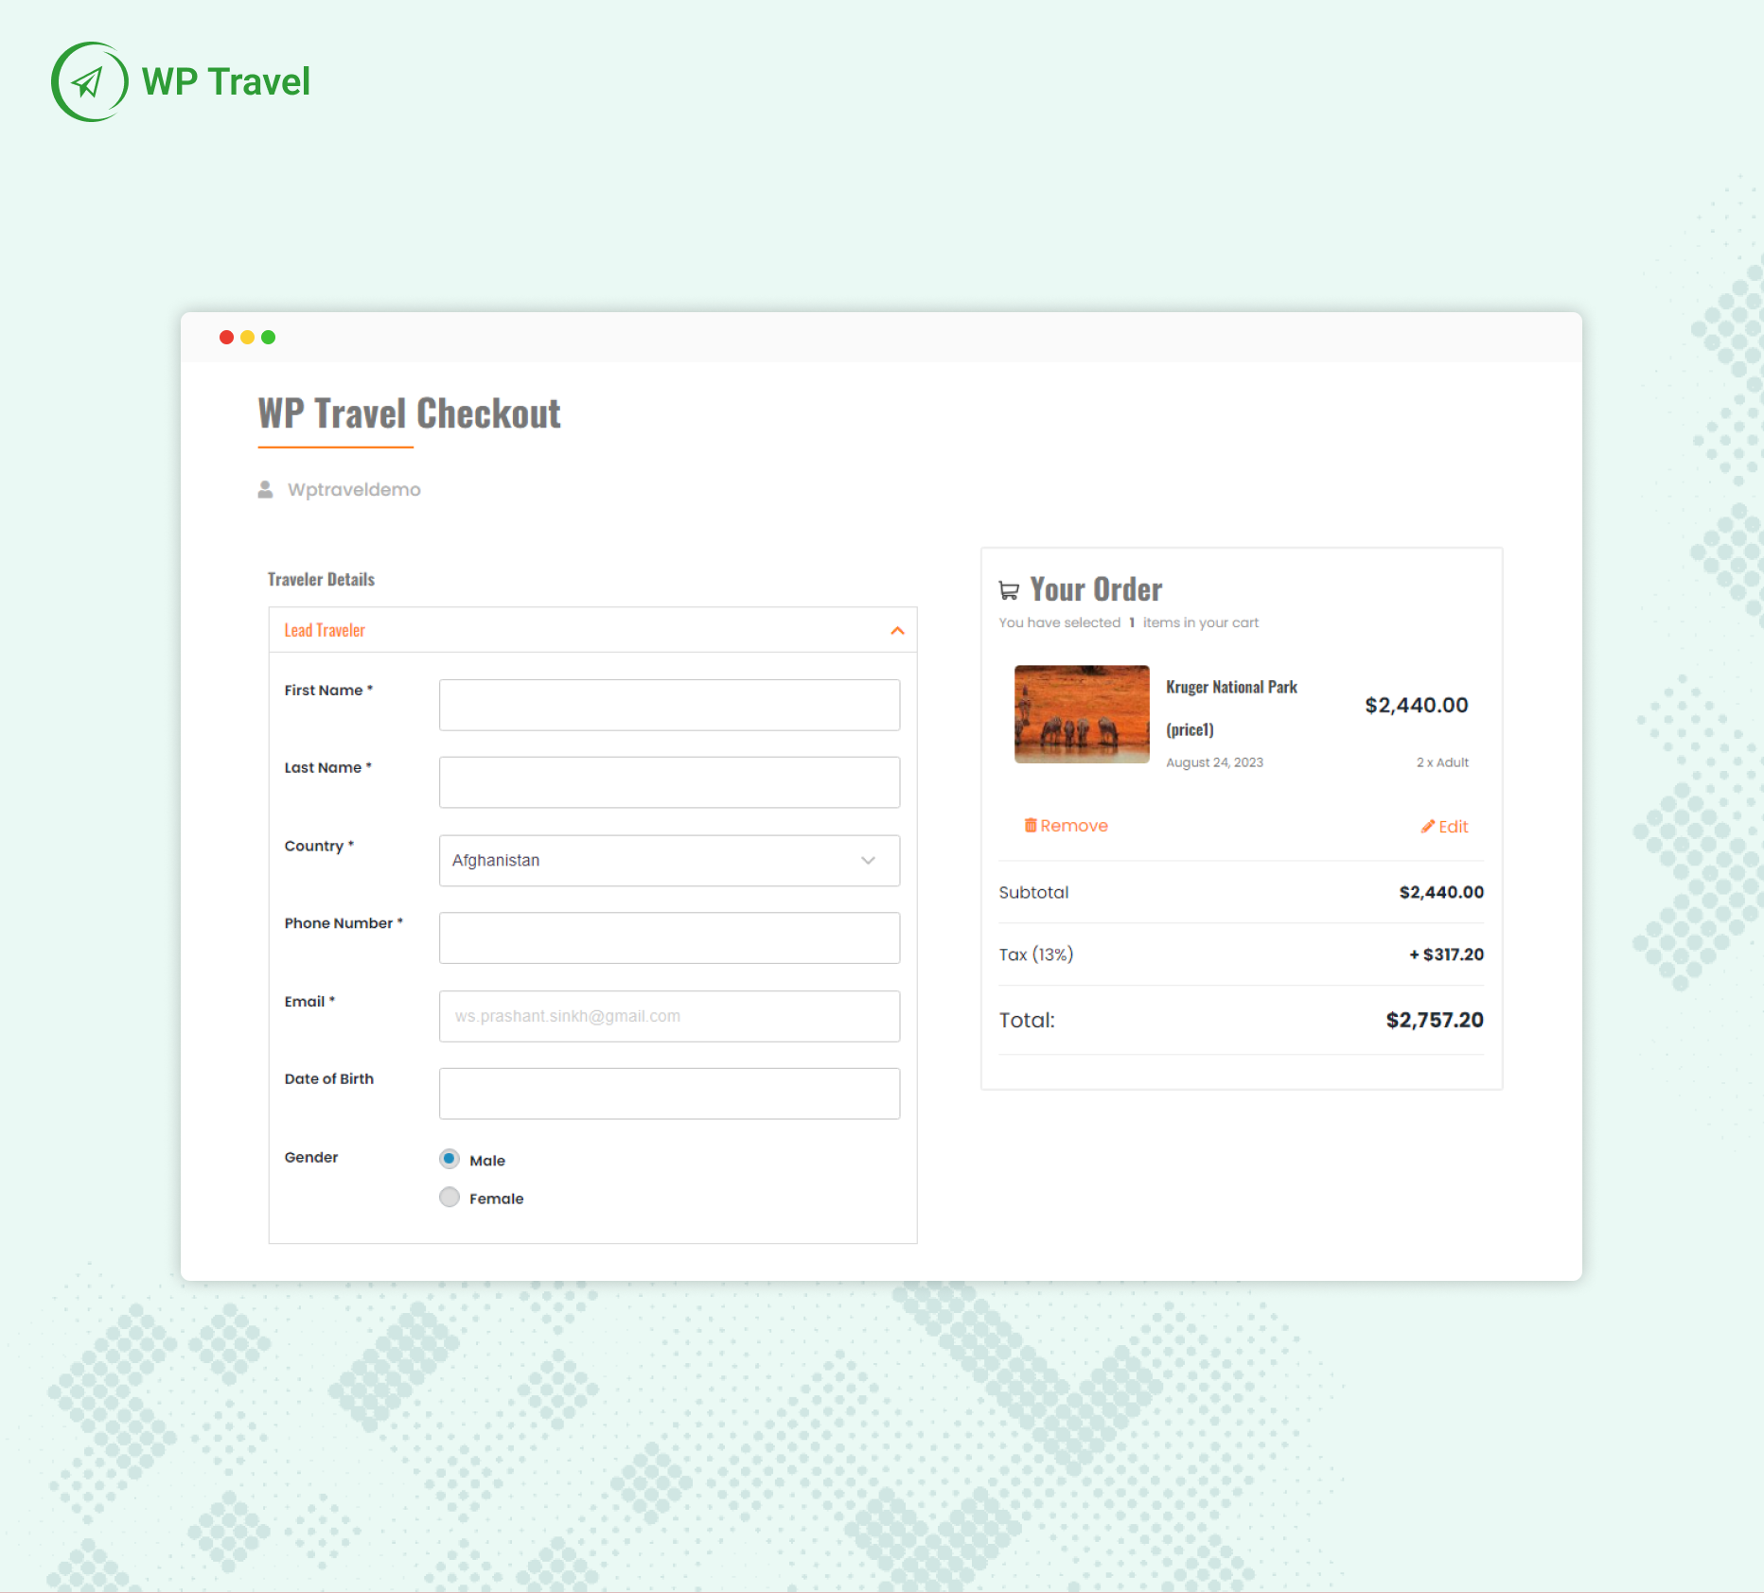Collapse the Lead Traveler section chevron
This screenshot has width=1764, height=1593.
(897, 630)
